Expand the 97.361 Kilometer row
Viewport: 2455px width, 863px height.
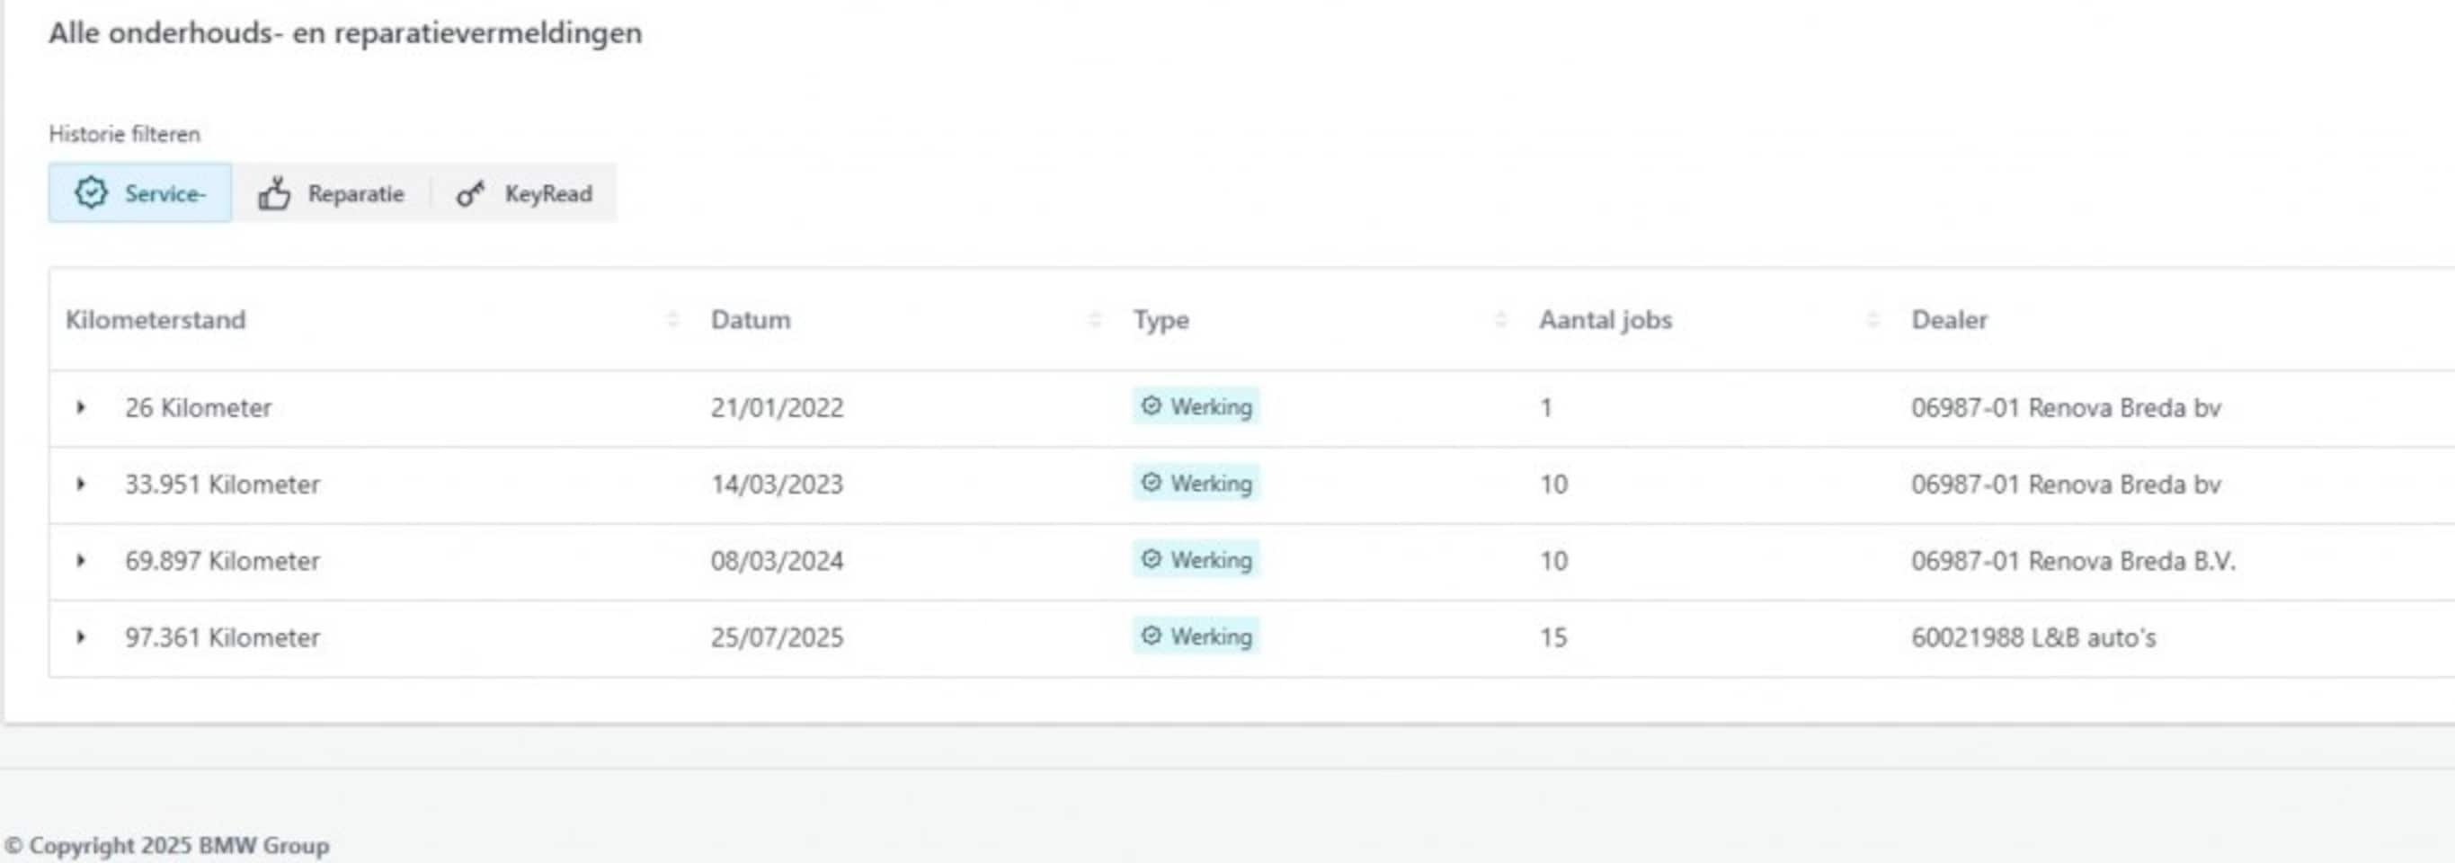(x=81, y=637)
